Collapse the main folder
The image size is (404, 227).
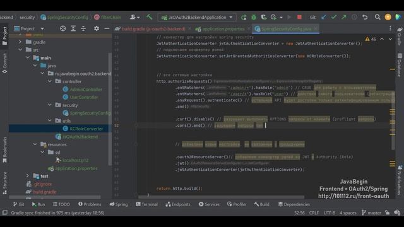click(28, 58)
